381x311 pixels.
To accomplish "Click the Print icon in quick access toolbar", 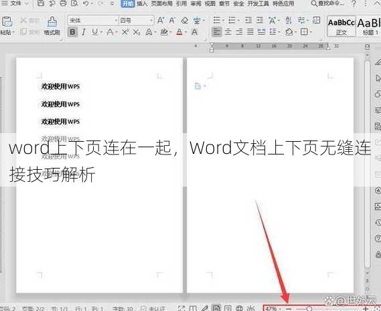I will 63,3.
